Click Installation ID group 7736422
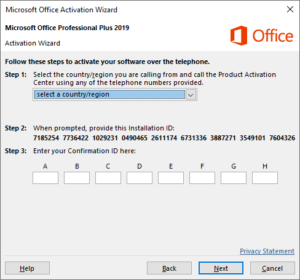This screenshot has height=280, width=300. (x=76, y=138)
